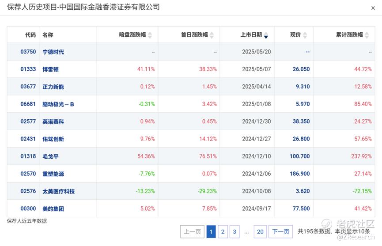The width and height of the screenshot is (382, 246).
Task: Select cumulative change 237.92%
Action: click(x=361, y=156)
